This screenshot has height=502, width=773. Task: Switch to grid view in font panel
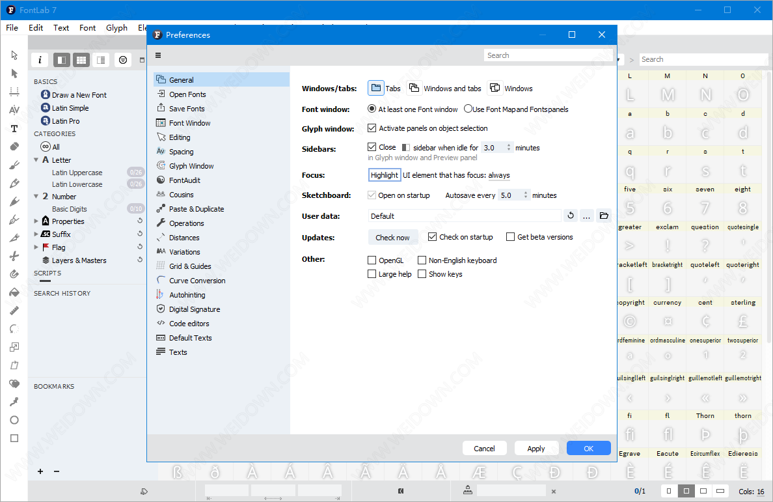point(81,60)
